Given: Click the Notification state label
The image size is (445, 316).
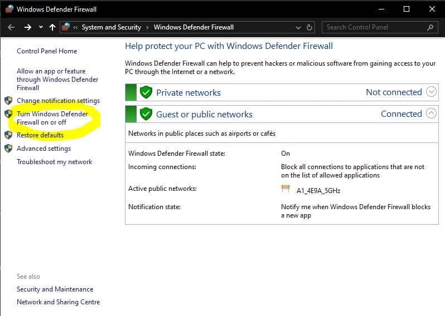Looking at the screenshot, I should 154,207.
